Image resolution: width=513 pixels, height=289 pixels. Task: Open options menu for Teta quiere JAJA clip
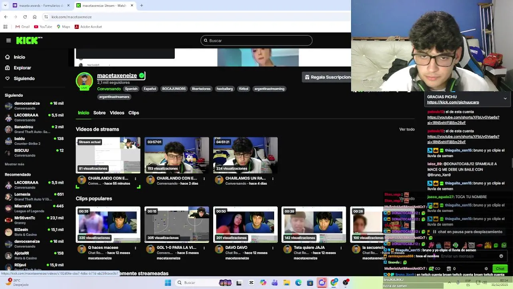[341, 248]
